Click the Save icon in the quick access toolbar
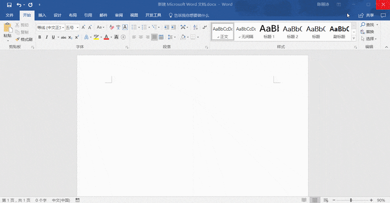Screen dimensions: 390x203 (9, 4)
